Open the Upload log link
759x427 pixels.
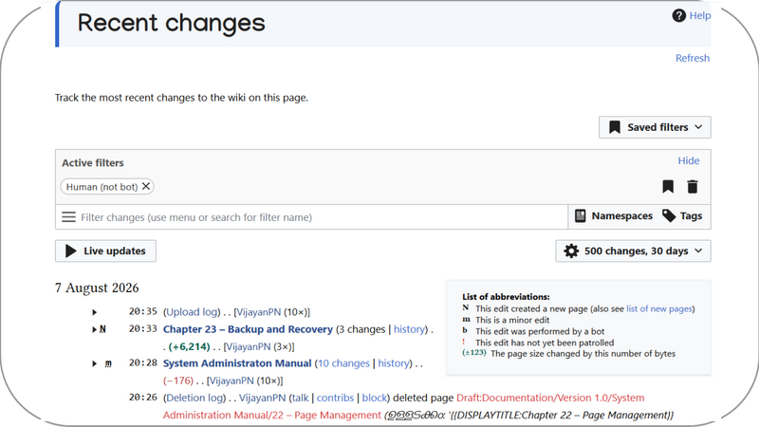193,312
